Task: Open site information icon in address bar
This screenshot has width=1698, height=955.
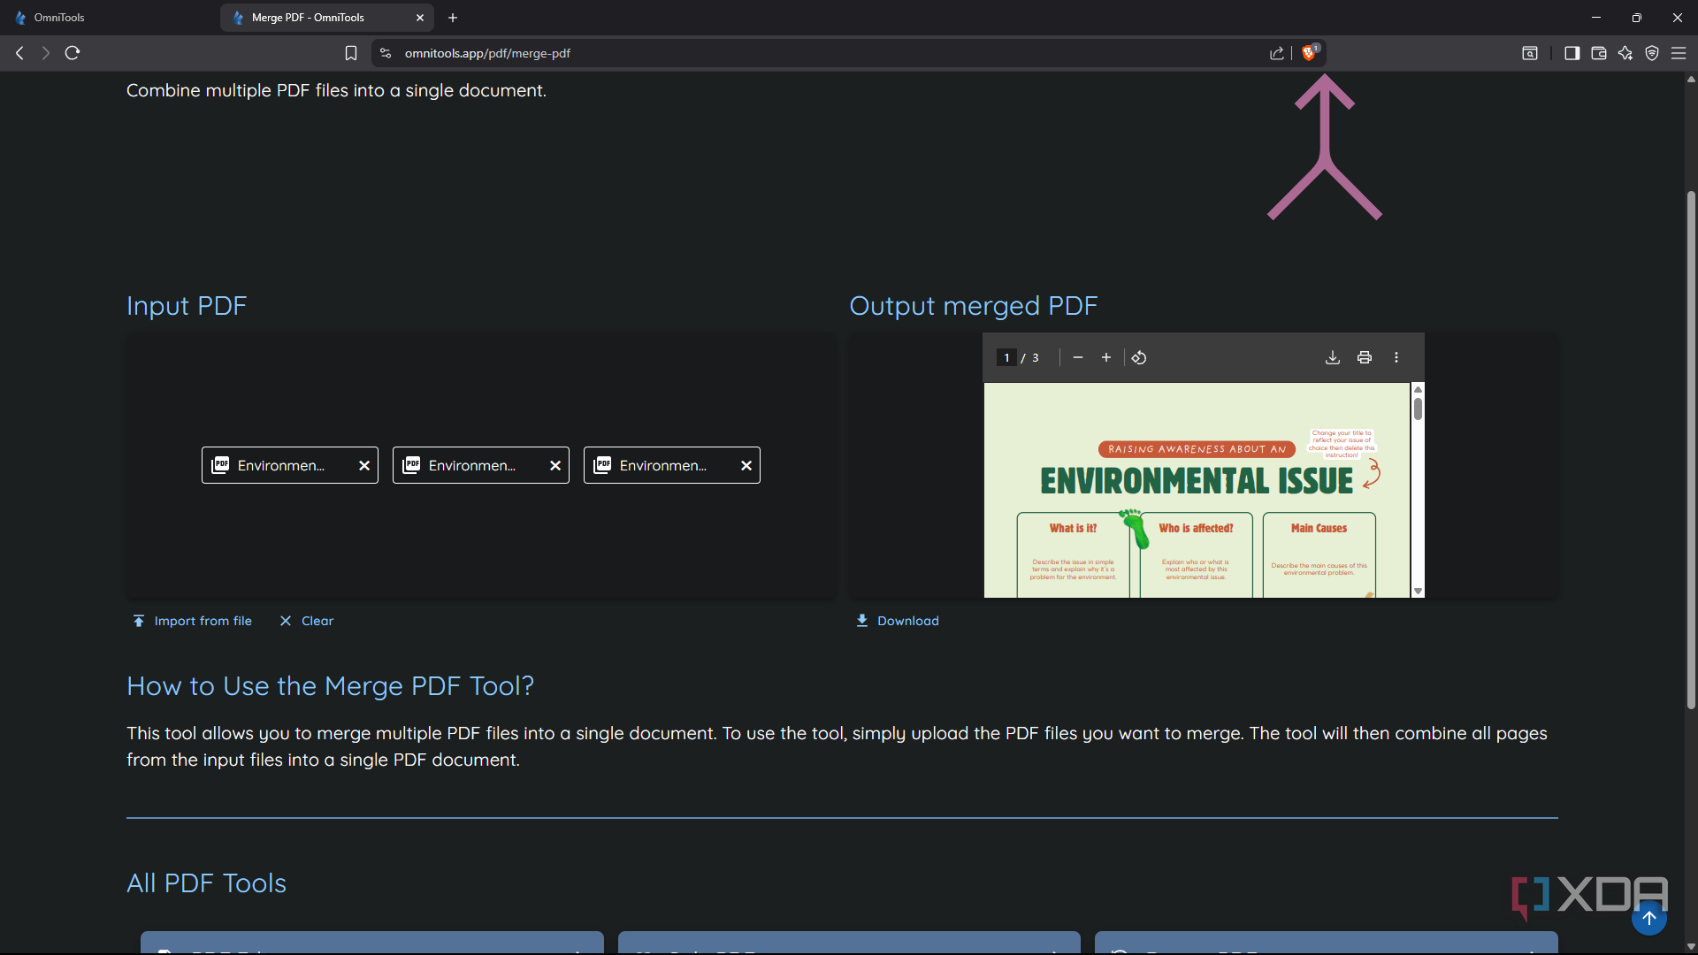Action: (386, 53)
